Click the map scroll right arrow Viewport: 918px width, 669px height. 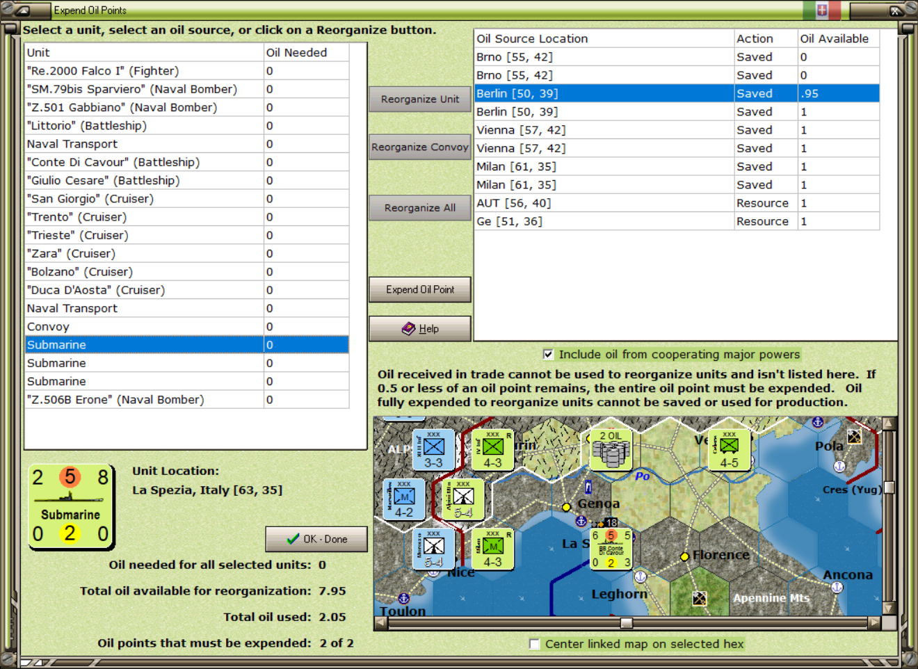pos(874,623)
